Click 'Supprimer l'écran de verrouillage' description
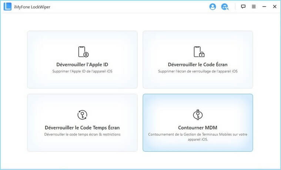Image resolution: width=281 pixels, height=170 pixels. (x=198, y=71)
